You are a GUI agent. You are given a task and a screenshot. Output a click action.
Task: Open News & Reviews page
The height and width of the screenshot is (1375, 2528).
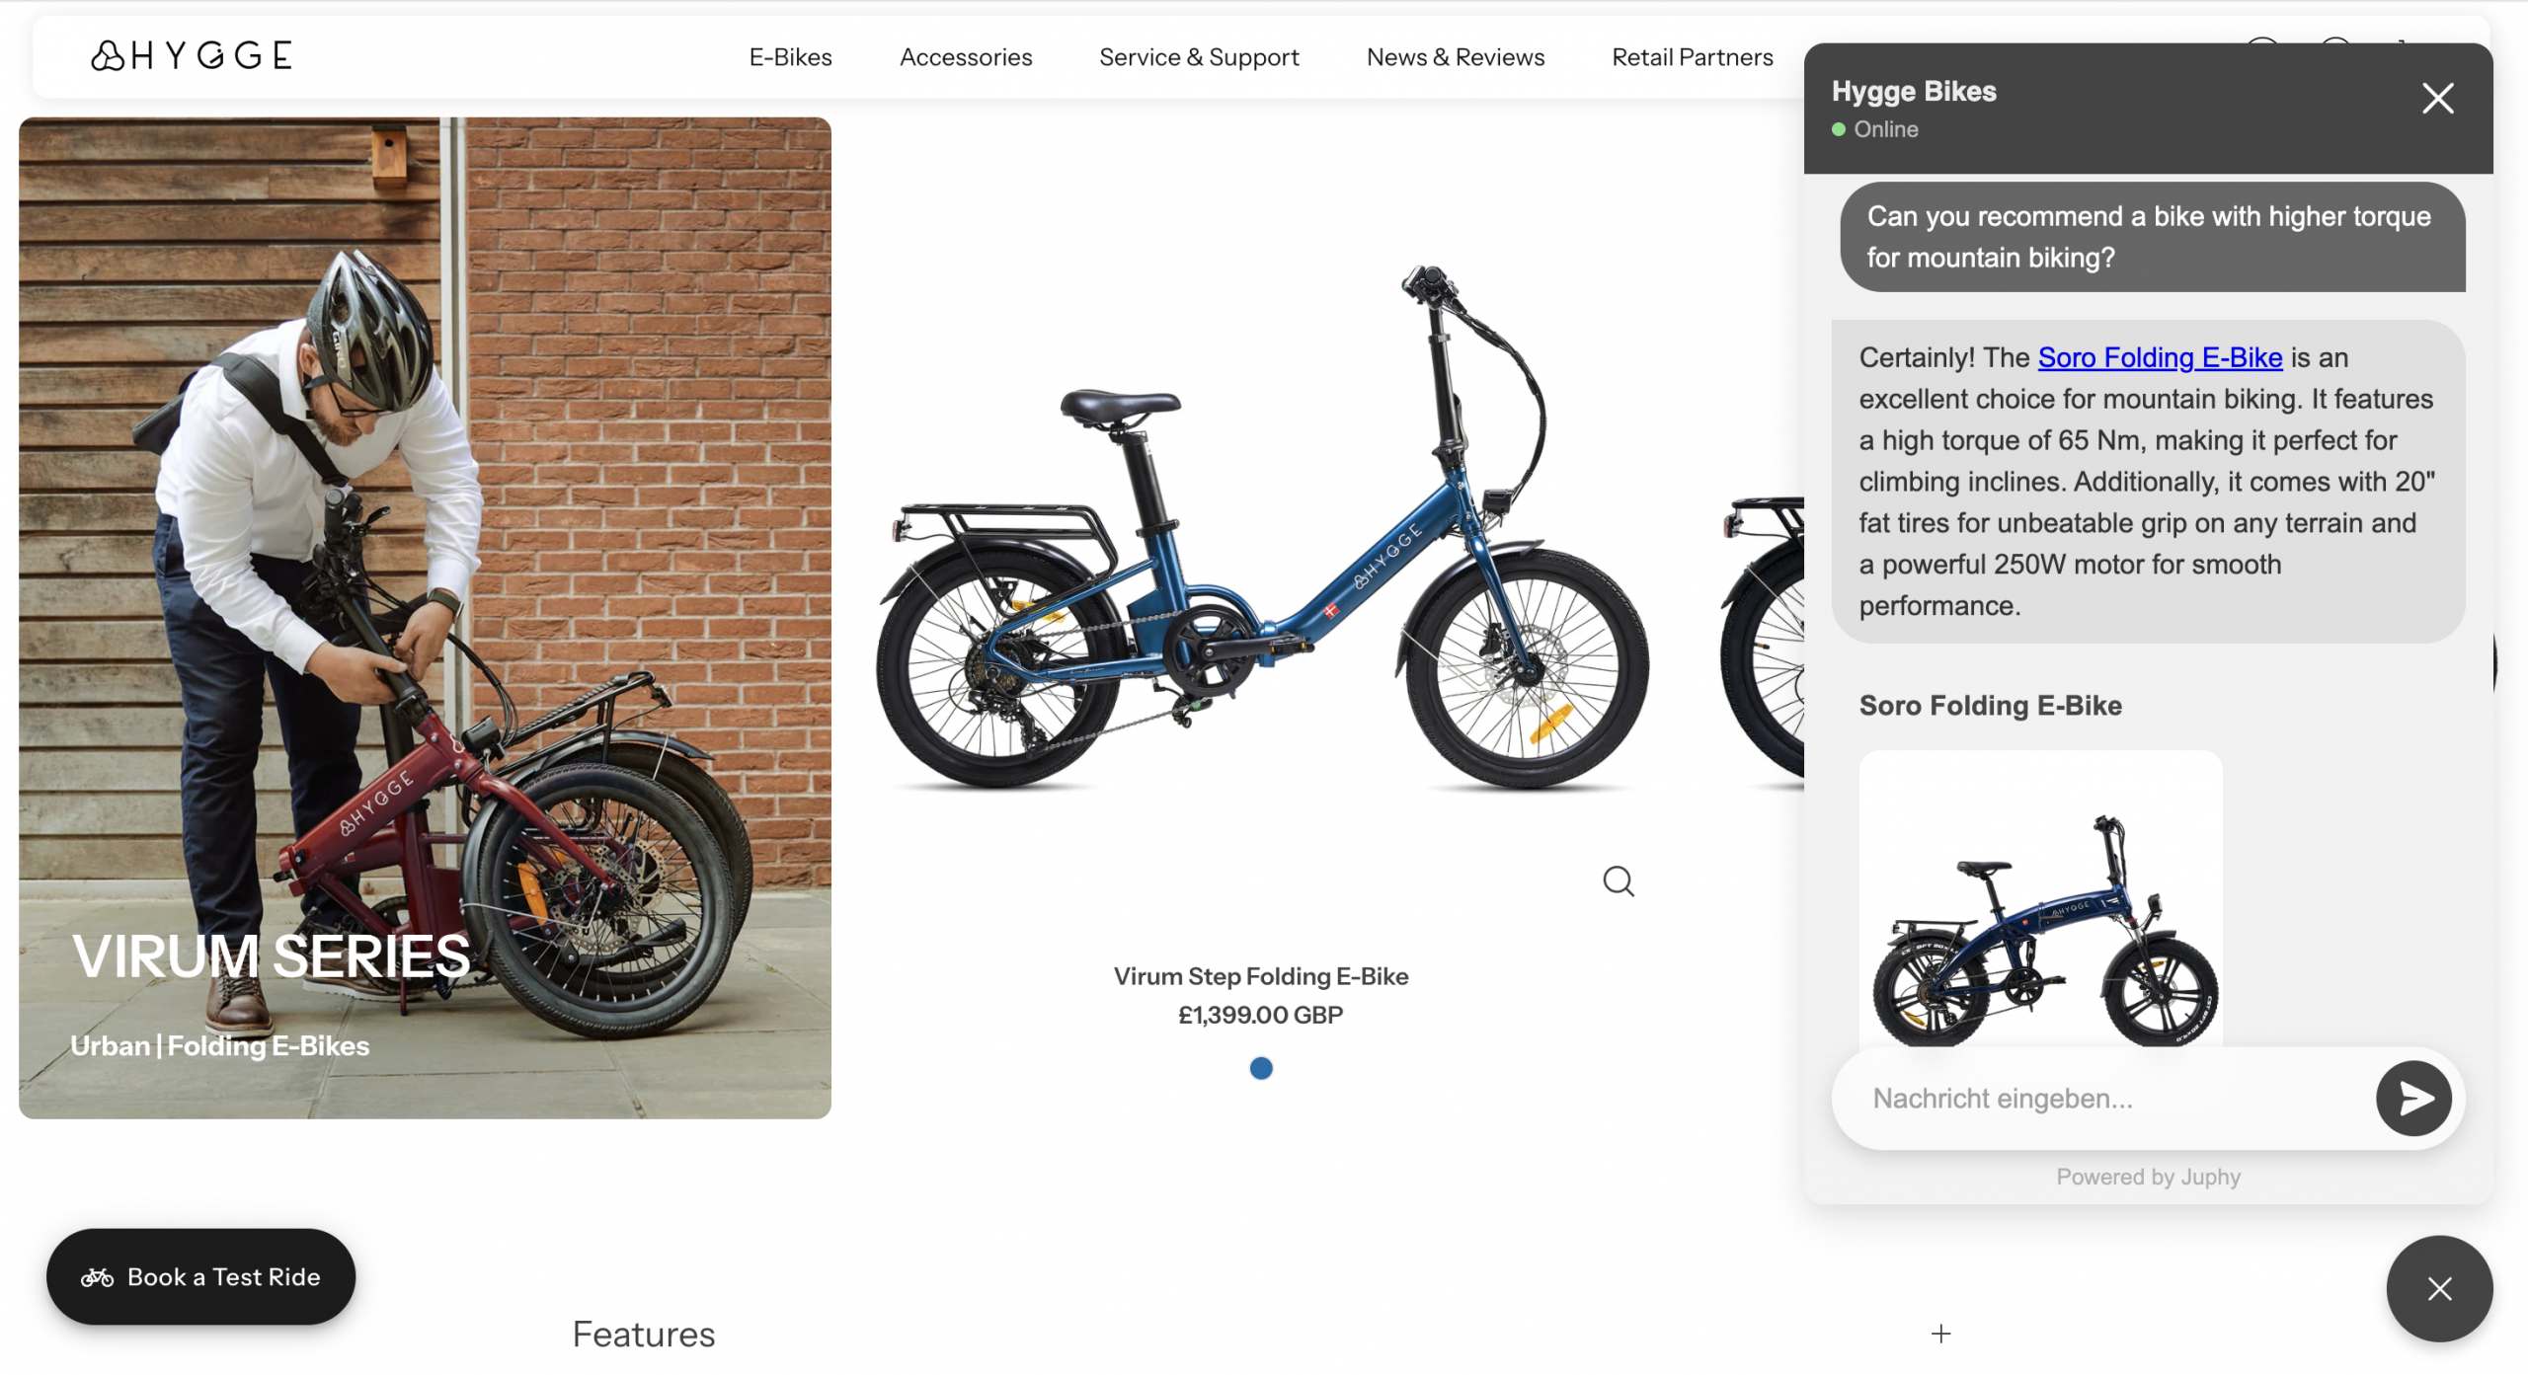(1455, 57)
